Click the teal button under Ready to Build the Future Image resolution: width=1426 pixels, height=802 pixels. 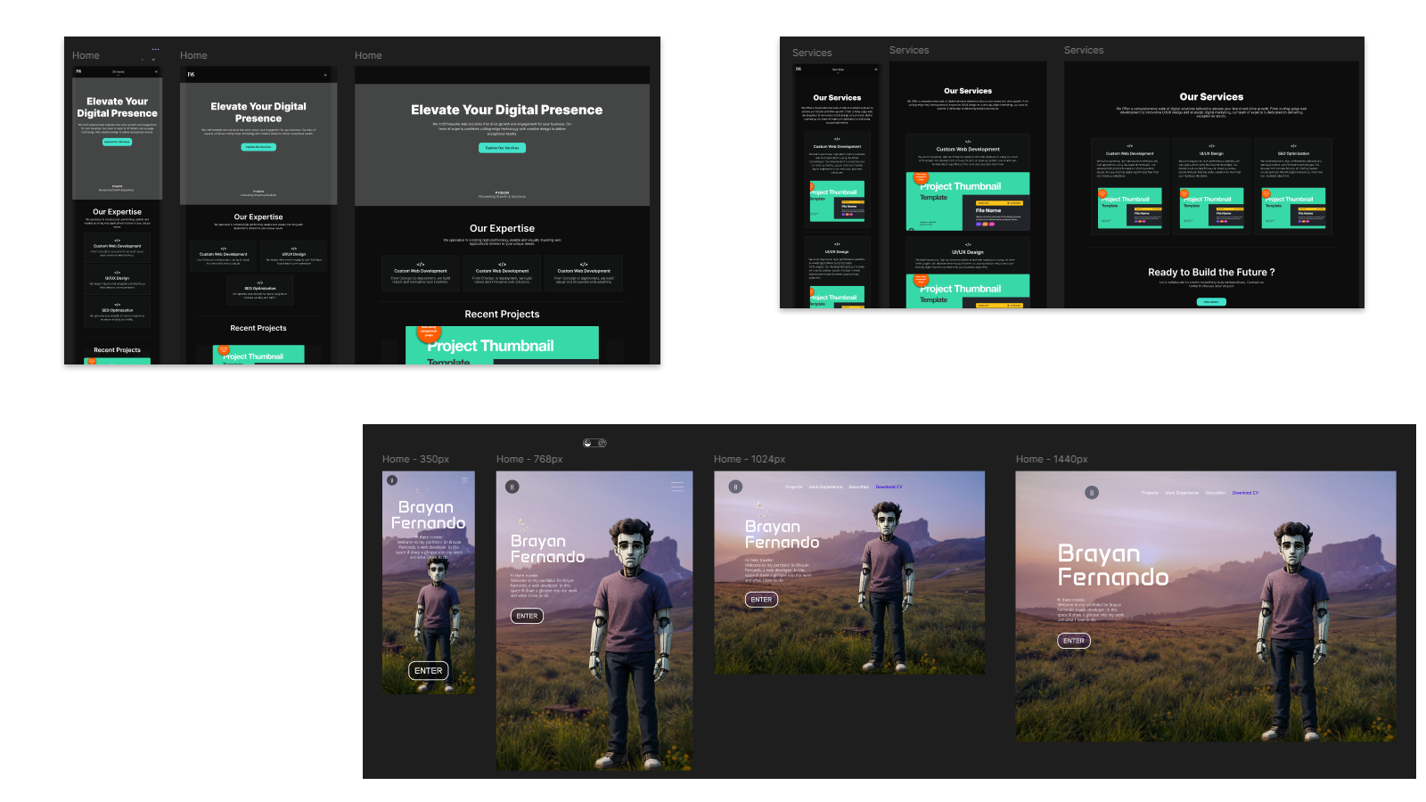tap(1211, 302)
